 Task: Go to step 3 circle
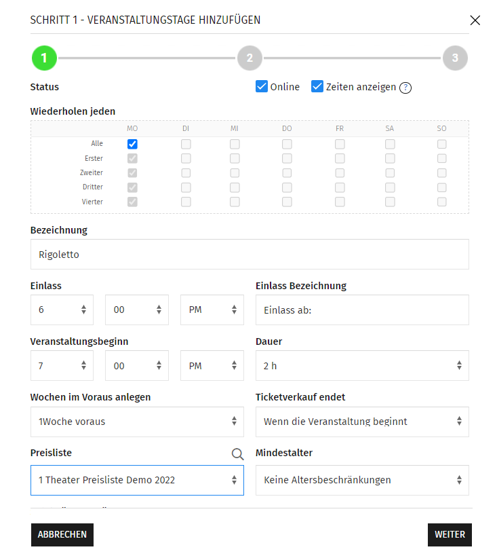click(x=455, y=58)
